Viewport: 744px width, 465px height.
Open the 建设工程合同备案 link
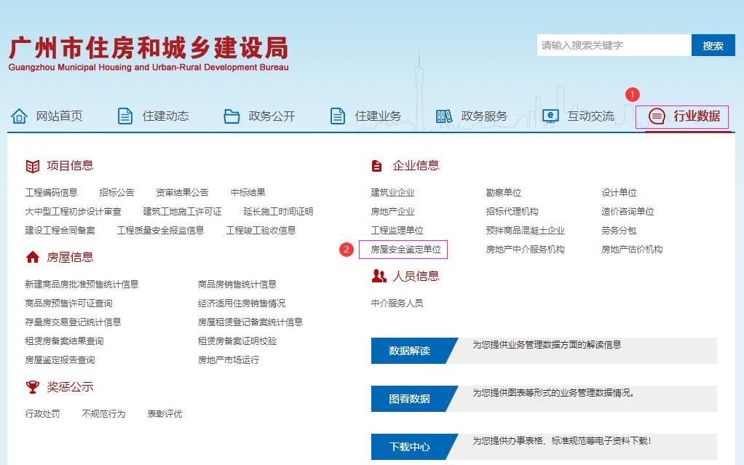click(x=60, y=231)
